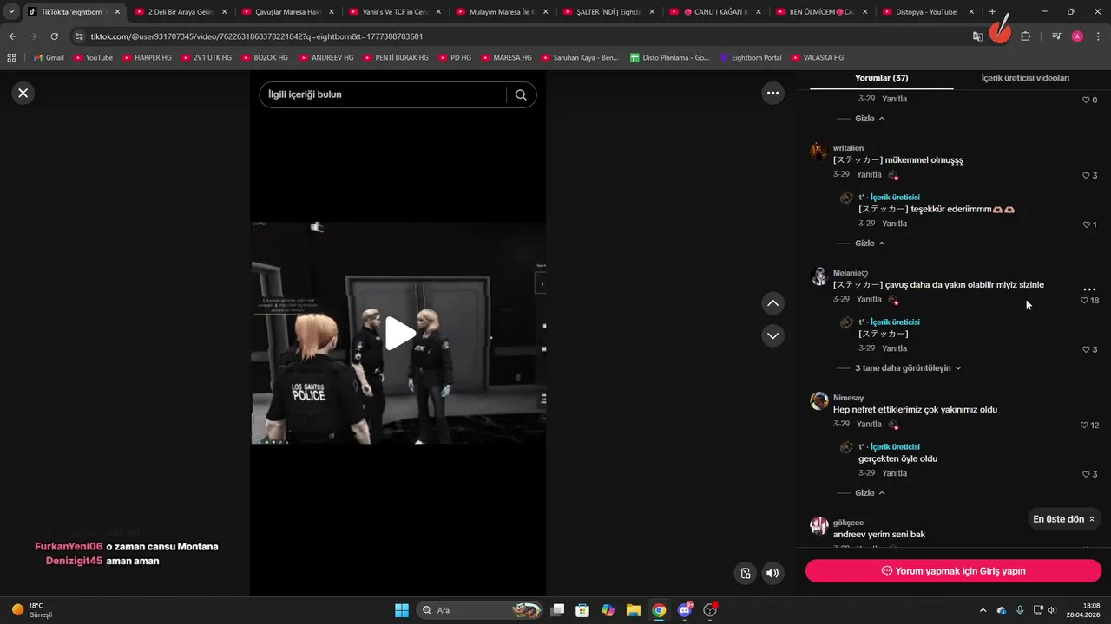Click the search magnifier icon
Image resolution: width=1111 pixels, height=624 pixels.
[521, 95]
